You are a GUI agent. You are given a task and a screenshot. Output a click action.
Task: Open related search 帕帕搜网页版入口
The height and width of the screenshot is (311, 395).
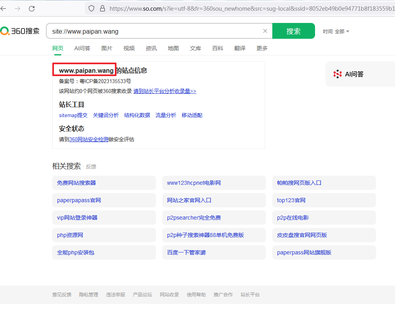click(x=324, y=183)
